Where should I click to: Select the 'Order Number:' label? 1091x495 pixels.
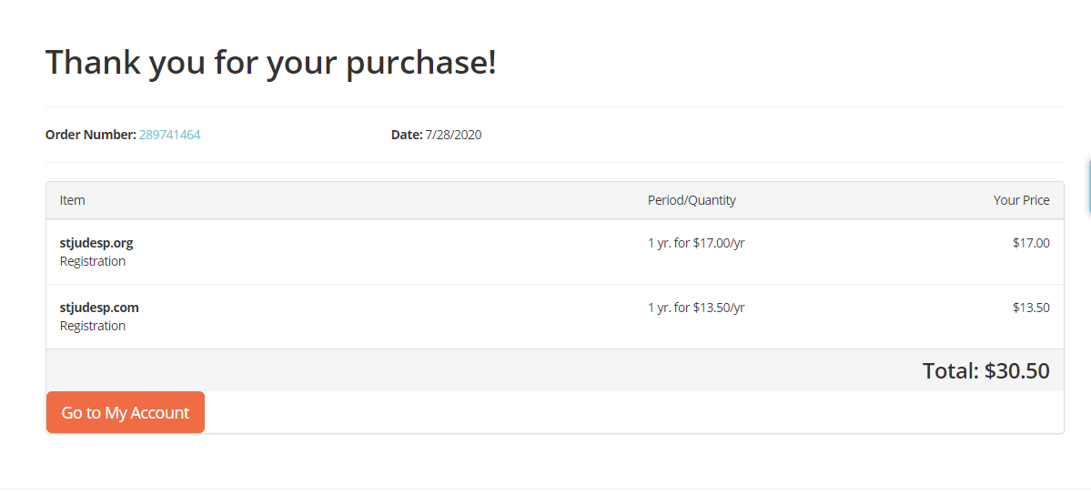pos(90,135)
